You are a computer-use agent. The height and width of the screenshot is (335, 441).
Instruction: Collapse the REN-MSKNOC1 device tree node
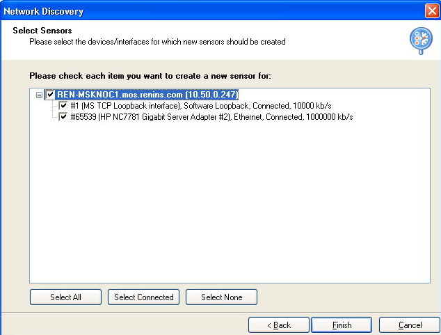39,95
